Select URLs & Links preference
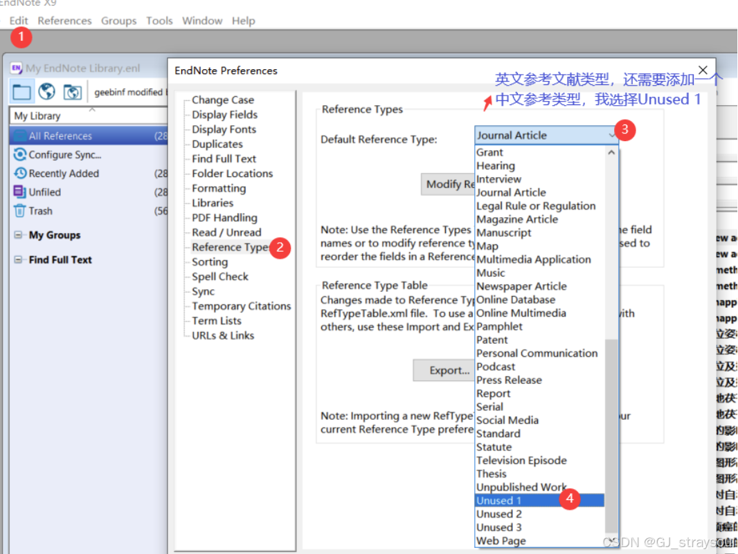 coord(223,335)
